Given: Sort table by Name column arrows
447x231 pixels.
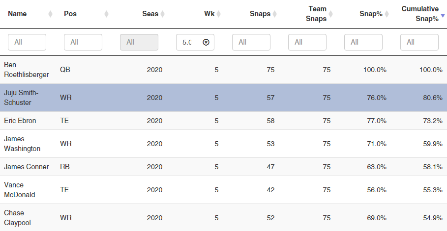Looking at the screenshot, I should [51, 14].
